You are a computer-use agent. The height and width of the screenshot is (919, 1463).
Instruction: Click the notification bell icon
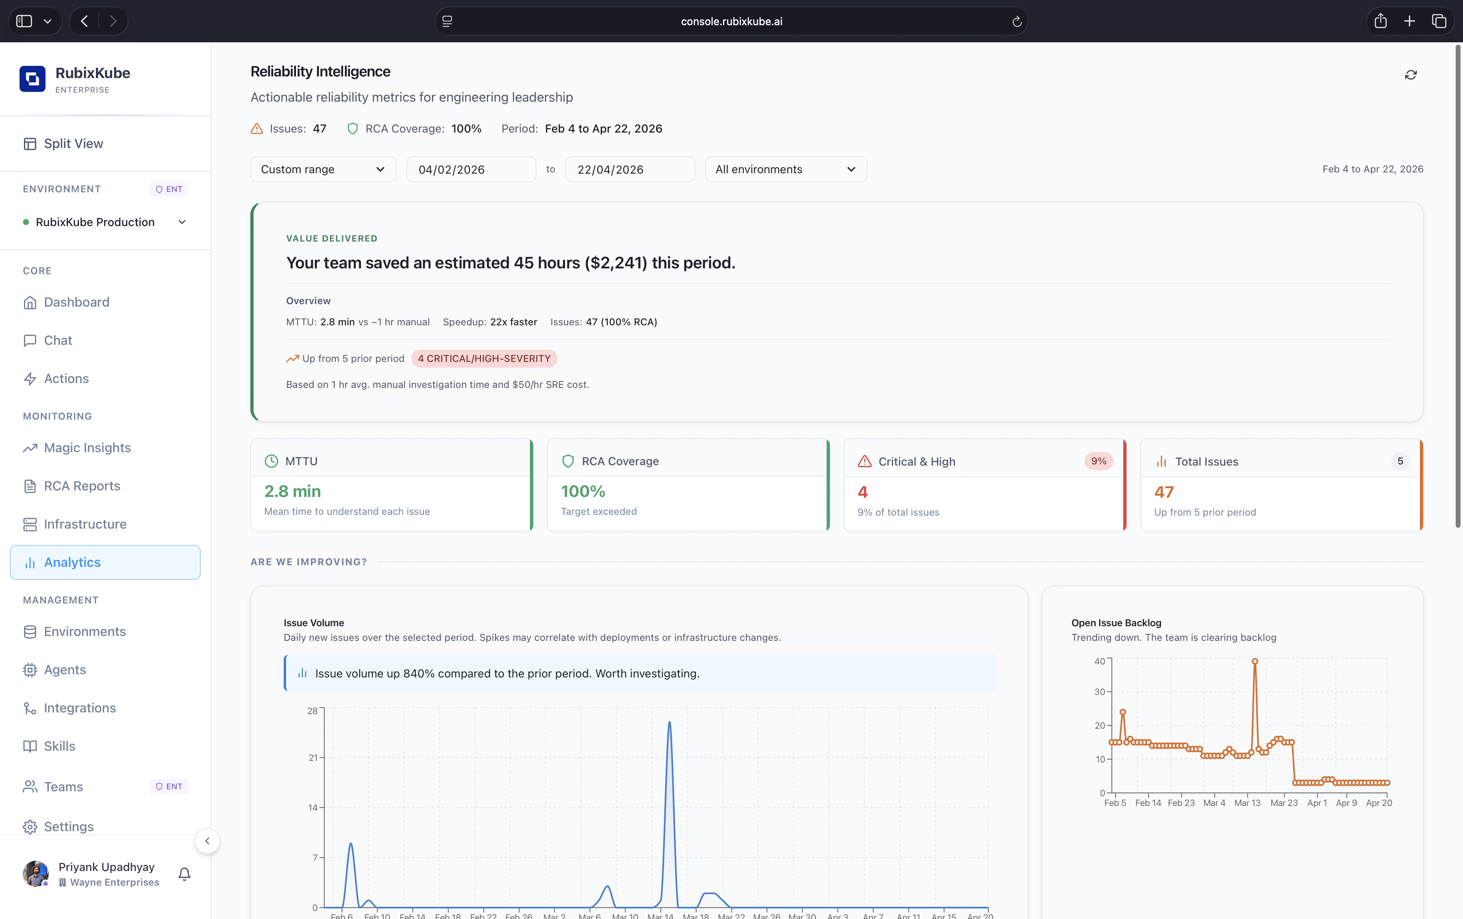coord(183,873)
